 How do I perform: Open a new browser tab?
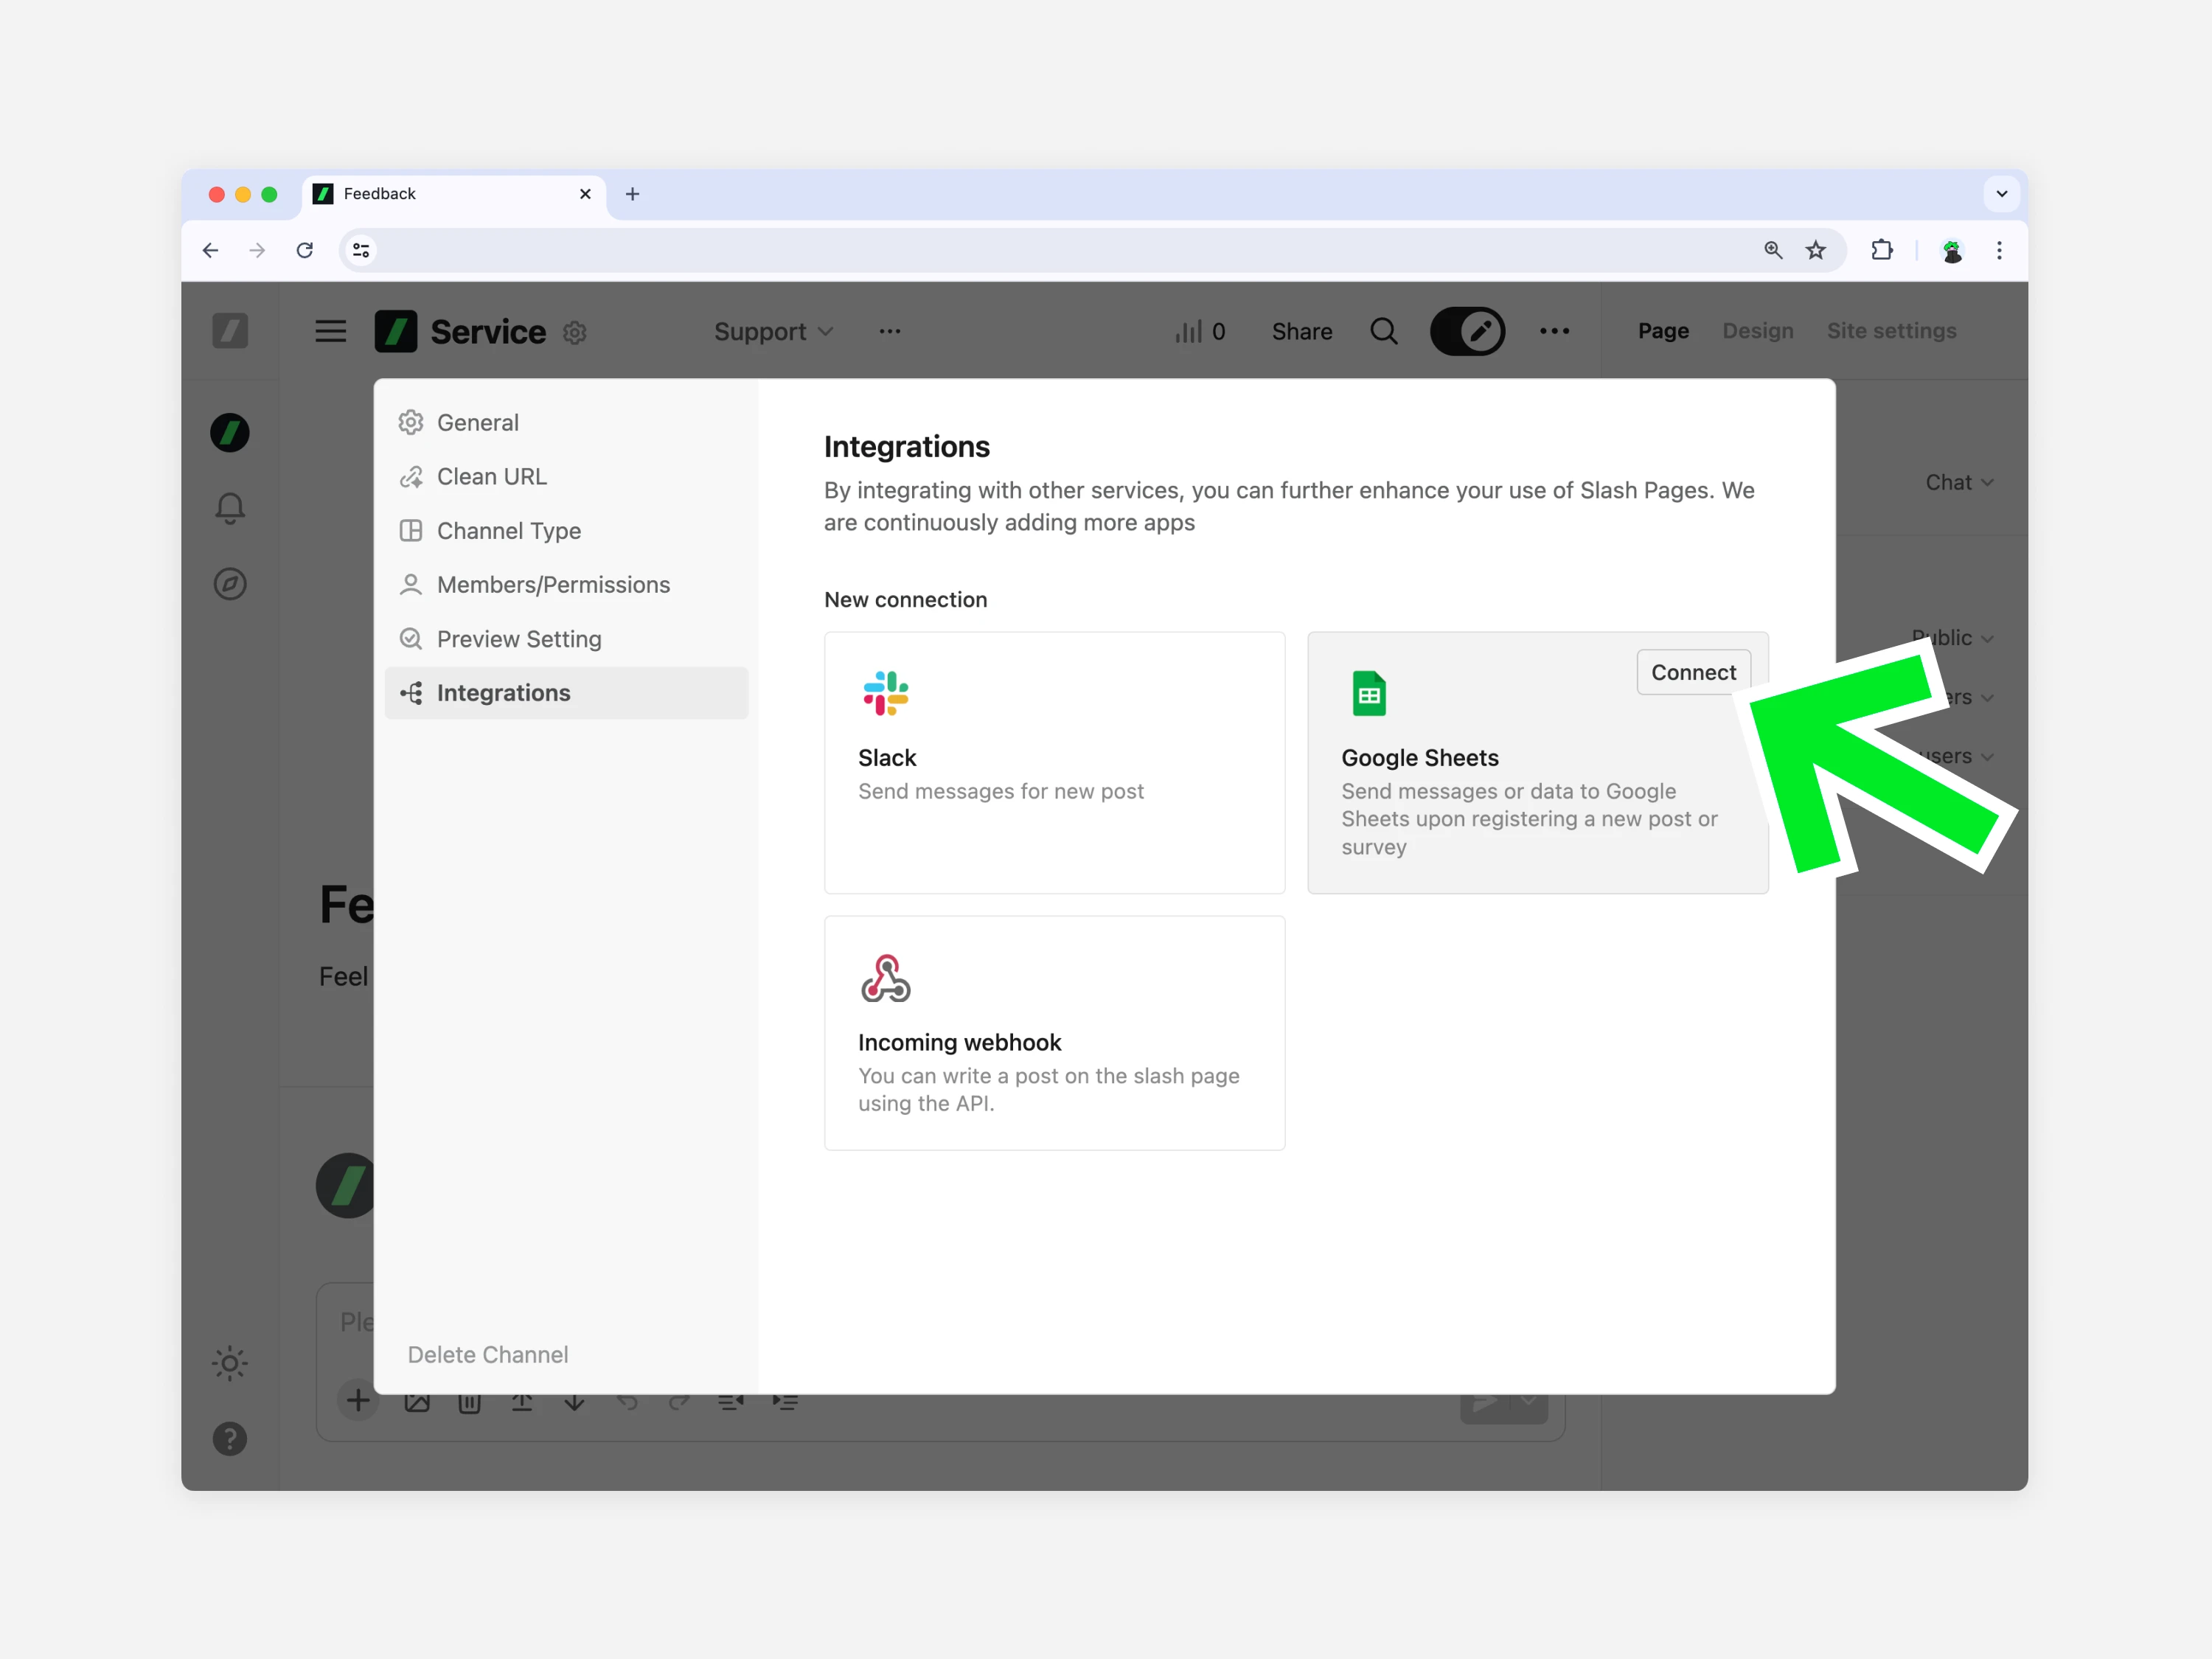pyautogui.click(x=632, y=194)
